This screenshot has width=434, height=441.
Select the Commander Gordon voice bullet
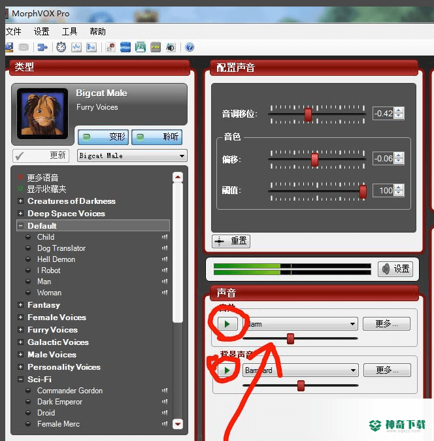[x=28, y=391]
